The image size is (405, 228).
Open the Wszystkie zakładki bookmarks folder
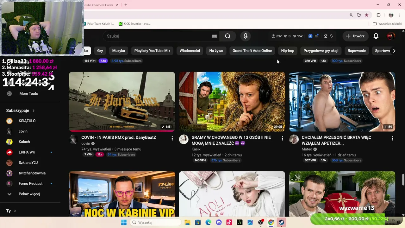387,24
